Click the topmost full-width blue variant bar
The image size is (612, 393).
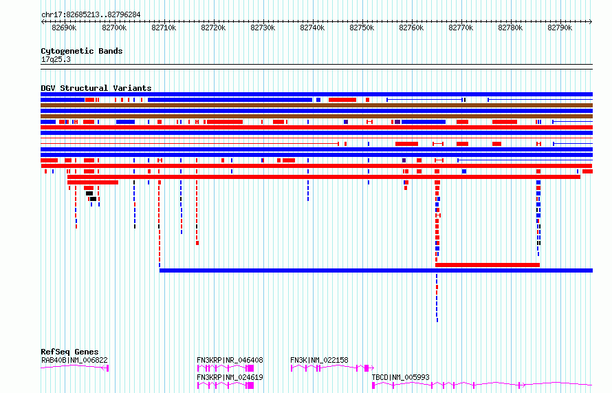click(x=316, y=94)
